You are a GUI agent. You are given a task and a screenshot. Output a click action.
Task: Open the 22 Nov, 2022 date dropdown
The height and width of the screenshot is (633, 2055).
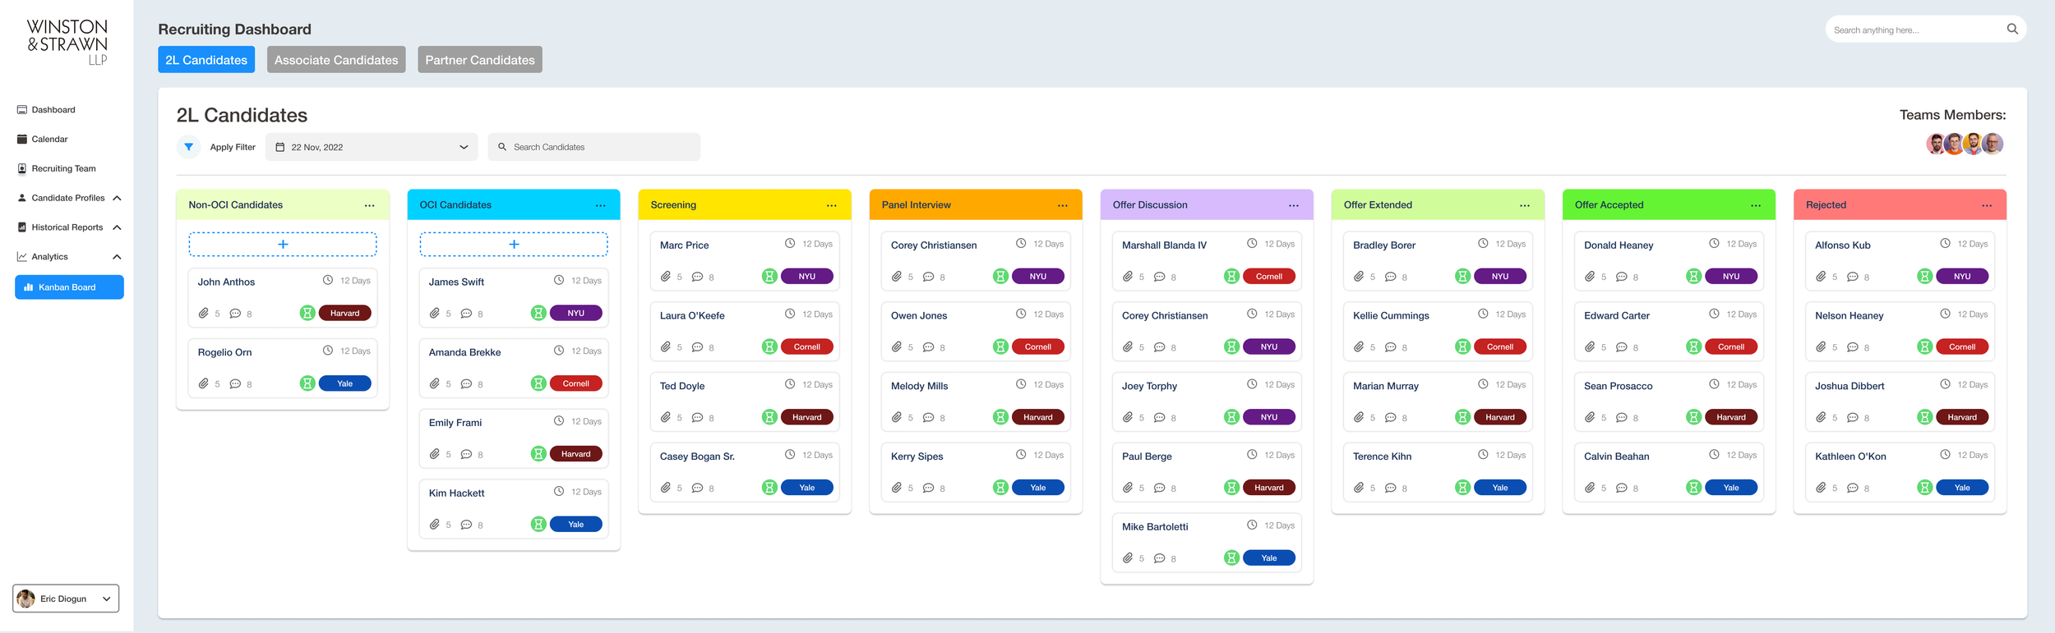point(372,147)
